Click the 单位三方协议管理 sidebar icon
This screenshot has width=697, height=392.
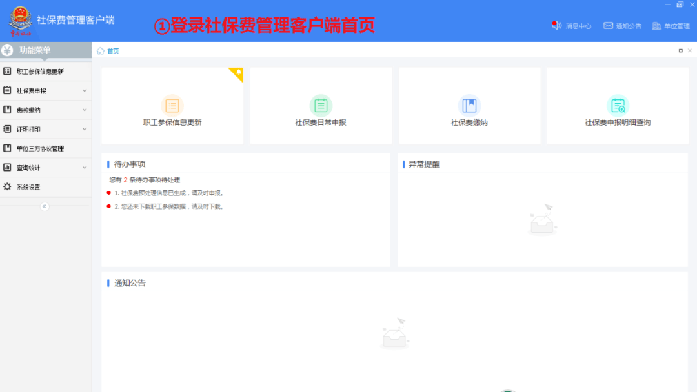(x=8, y=148)
